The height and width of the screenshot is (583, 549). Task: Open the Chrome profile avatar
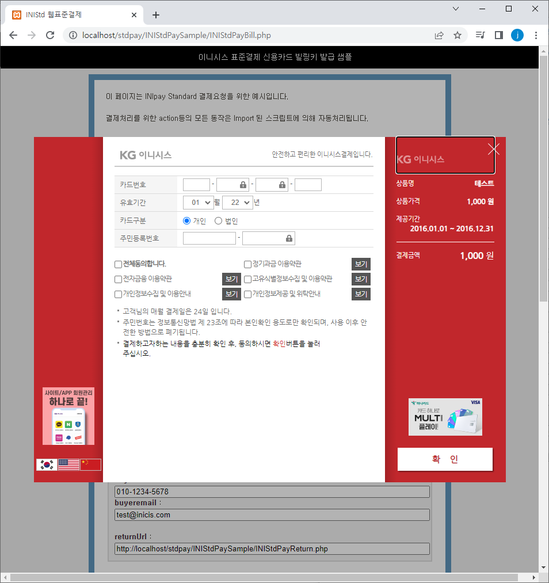pyautogui.click(x=517, y=35)
